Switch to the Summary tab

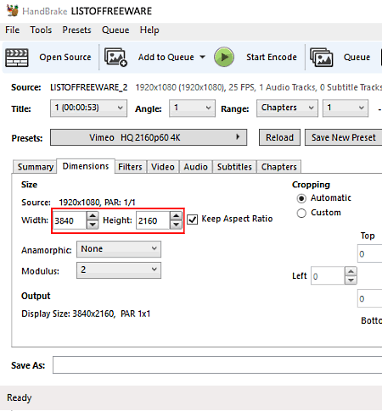[x=35, y=167]
